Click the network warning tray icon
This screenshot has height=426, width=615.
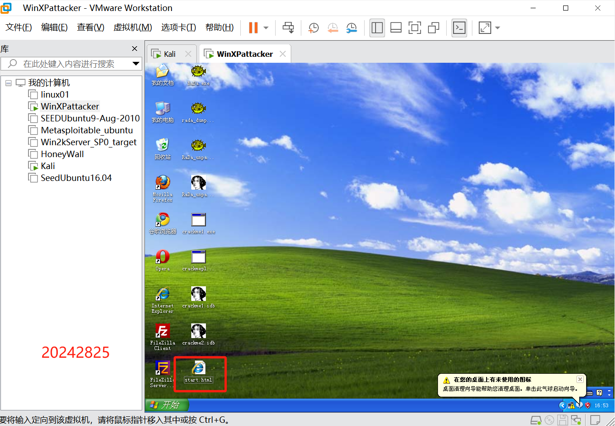pyautogui.click(x=571, y=405)
